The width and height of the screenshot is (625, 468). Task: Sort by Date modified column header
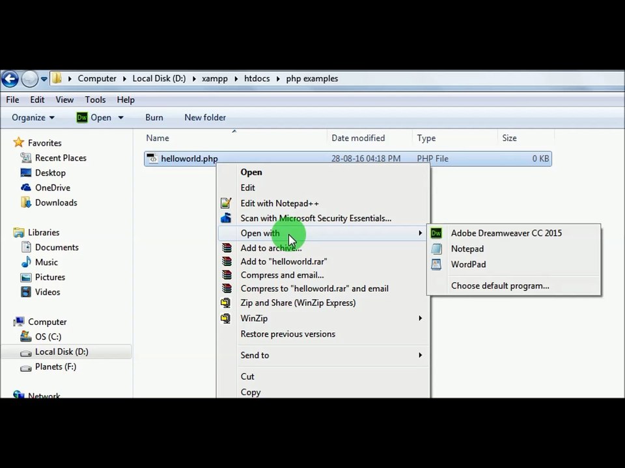point(358,138)
